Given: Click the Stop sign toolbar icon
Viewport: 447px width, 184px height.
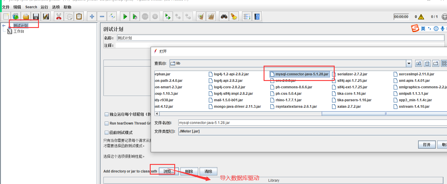Looking at the screenshot, I should coord(145,16).
